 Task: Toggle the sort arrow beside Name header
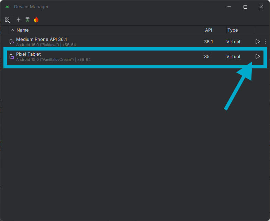click(x=13, y=30)
